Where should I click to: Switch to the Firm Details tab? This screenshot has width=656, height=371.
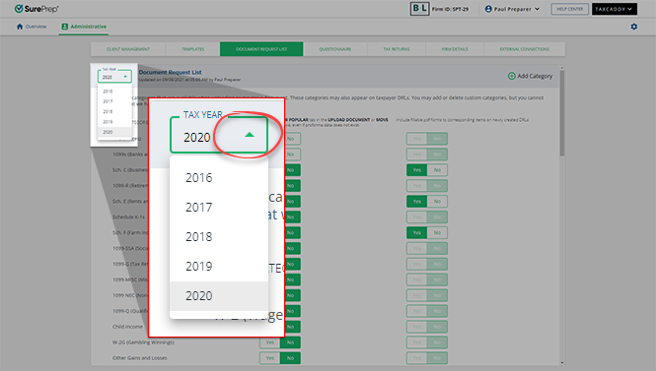tap(455, 49)
